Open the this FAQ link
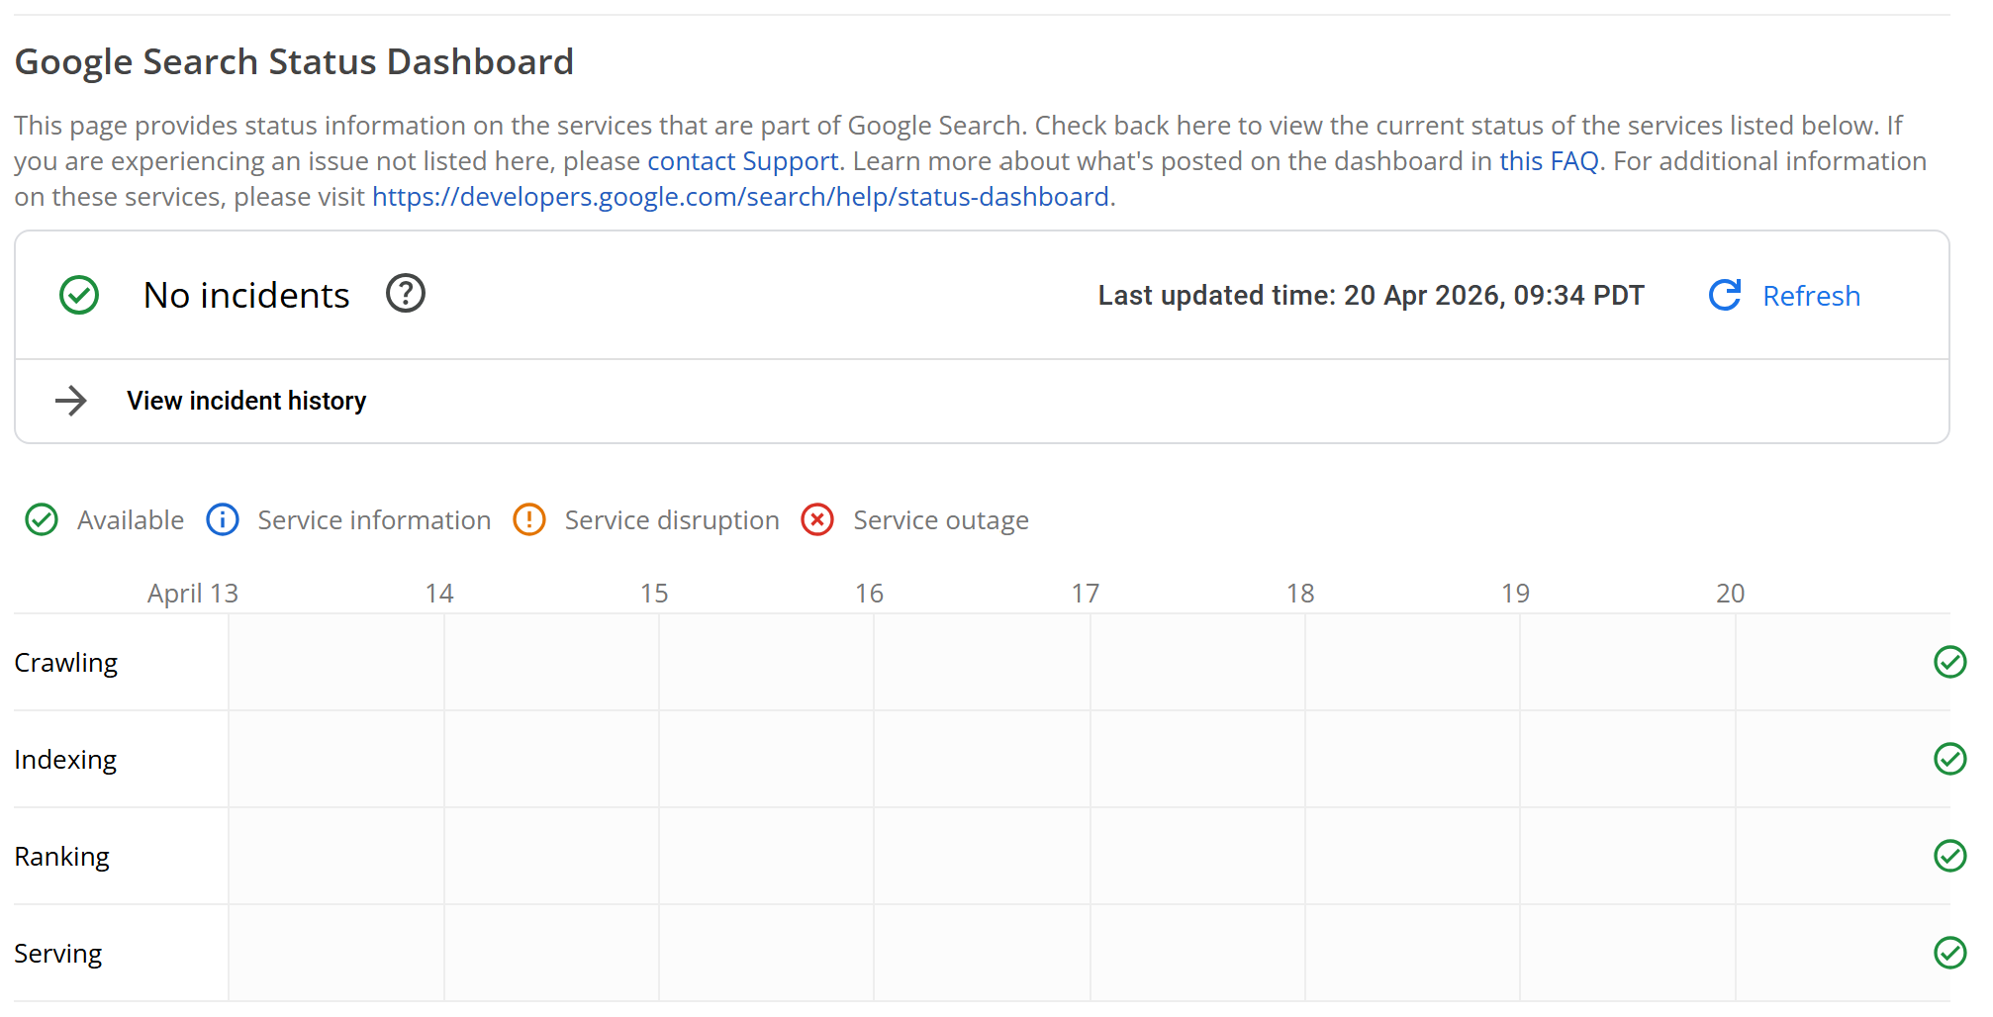 tap(1549, 161)
